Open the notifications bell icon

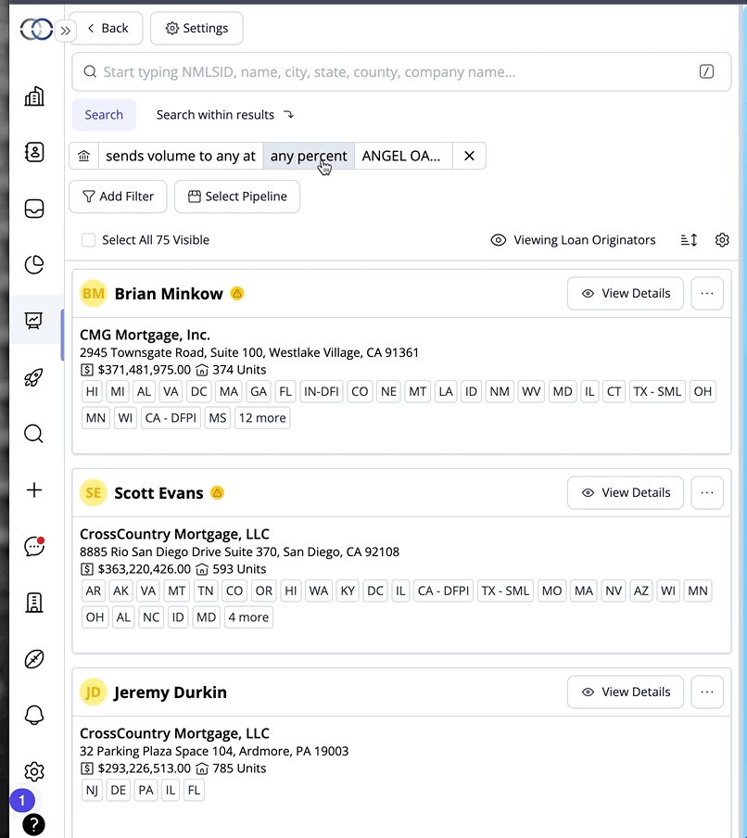coord(34,715)
